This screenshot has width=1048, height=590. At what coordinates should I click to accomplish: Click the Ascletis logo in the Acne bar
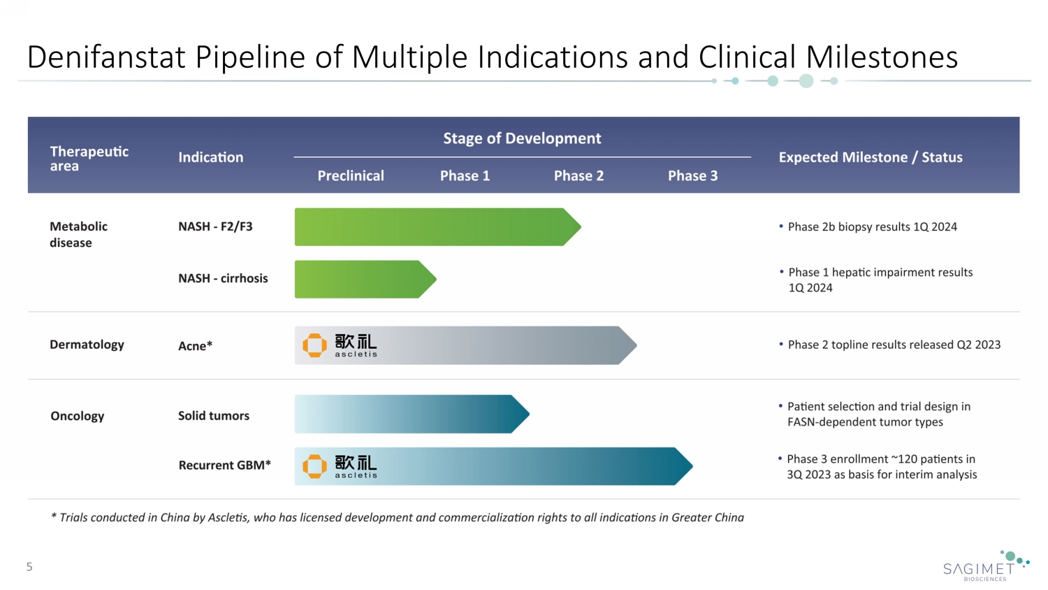tap(340, 345)
